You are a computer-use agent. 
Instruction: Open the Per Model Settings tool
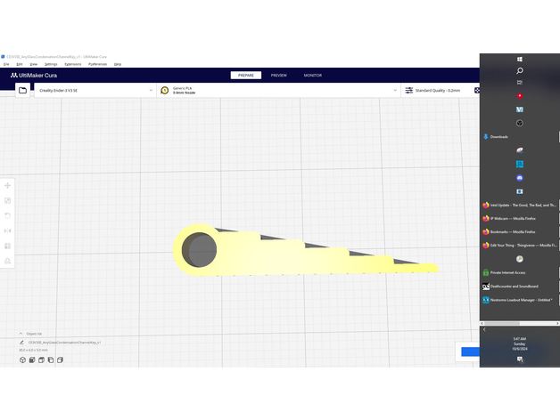pos(8,246)
